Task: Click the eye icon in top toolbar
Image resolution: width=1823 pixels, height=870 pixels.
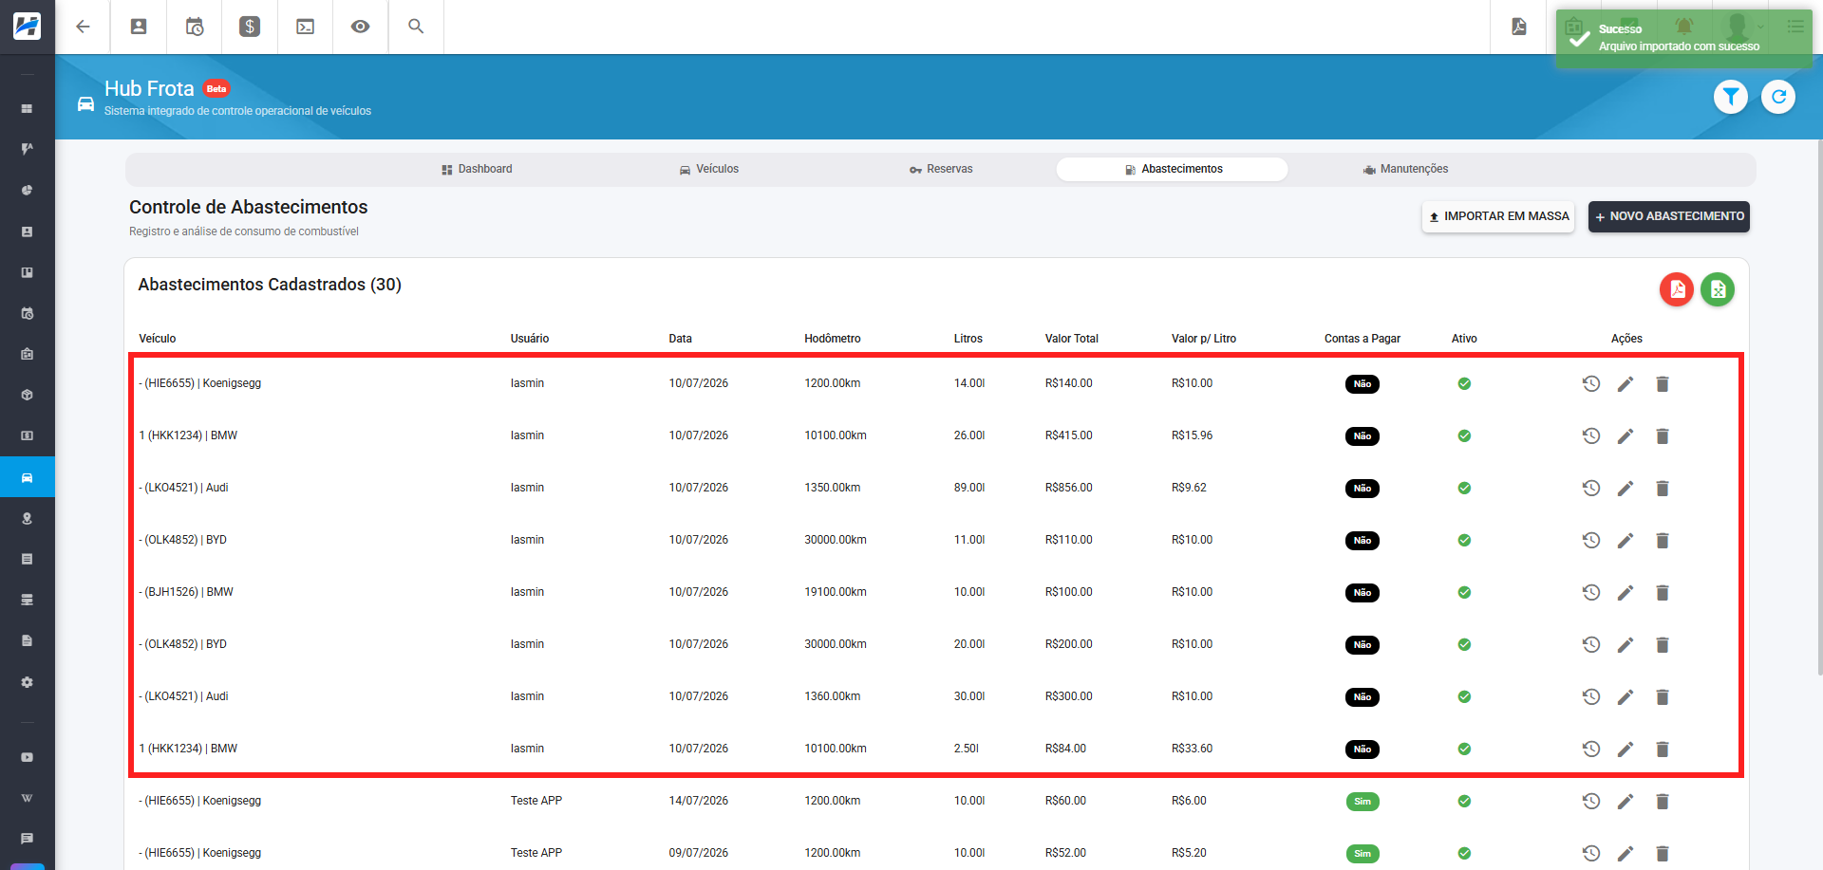Action: pyautogui.click(x=360, y=27)
